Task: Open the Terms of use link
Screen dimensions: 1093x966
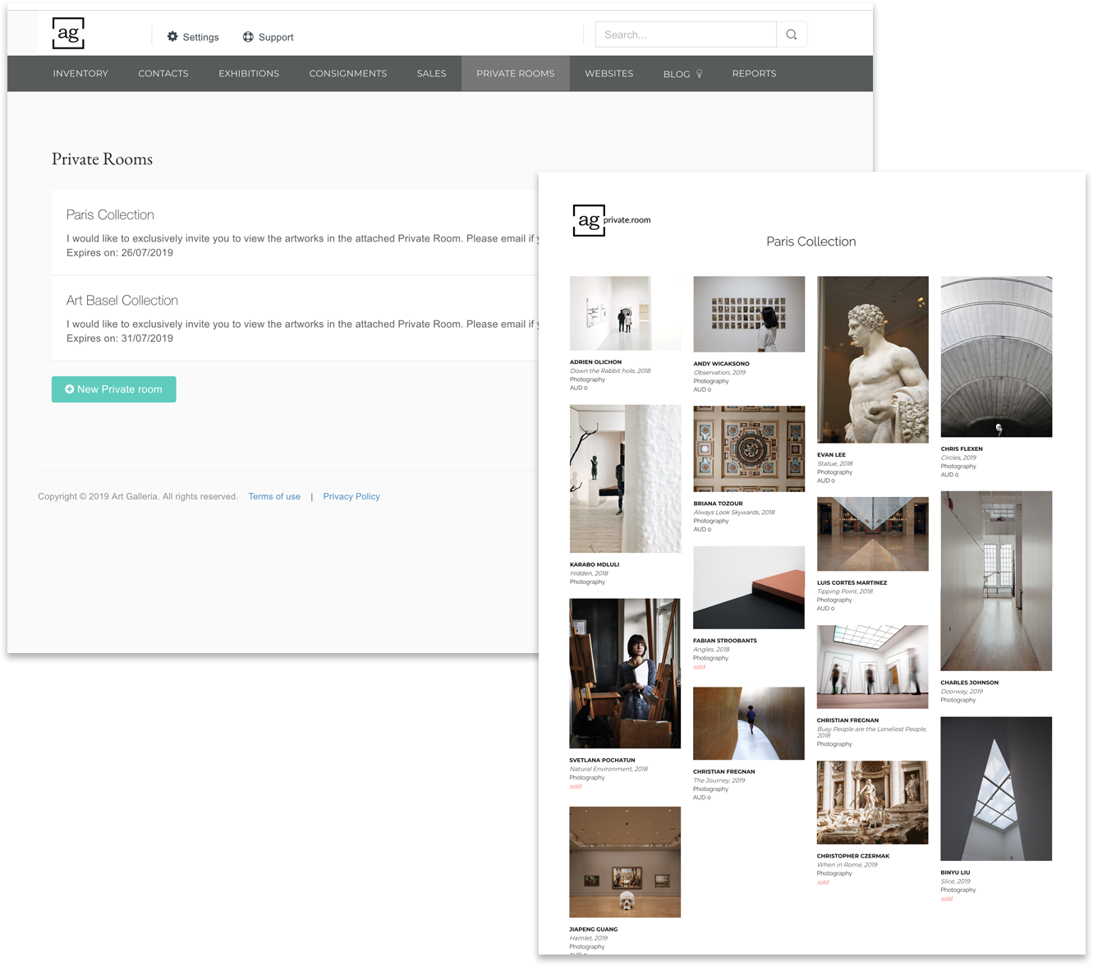Action: [x=274, y=496]
